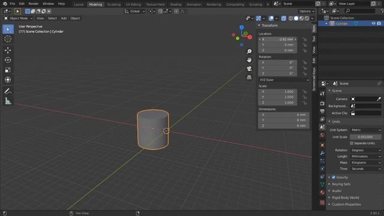Expand the Rigid Body World panel
384x216 pixels.
coord(346,197)
